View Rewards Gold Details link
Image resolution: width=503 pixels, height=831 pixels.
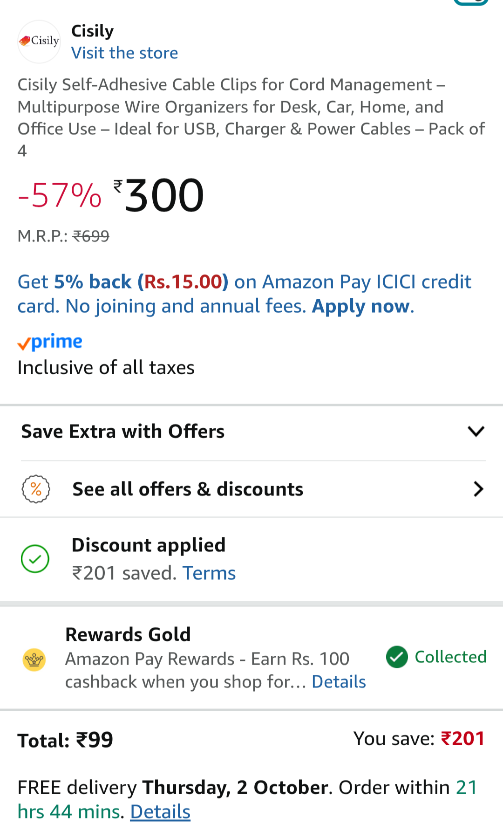tap(339, 682)
